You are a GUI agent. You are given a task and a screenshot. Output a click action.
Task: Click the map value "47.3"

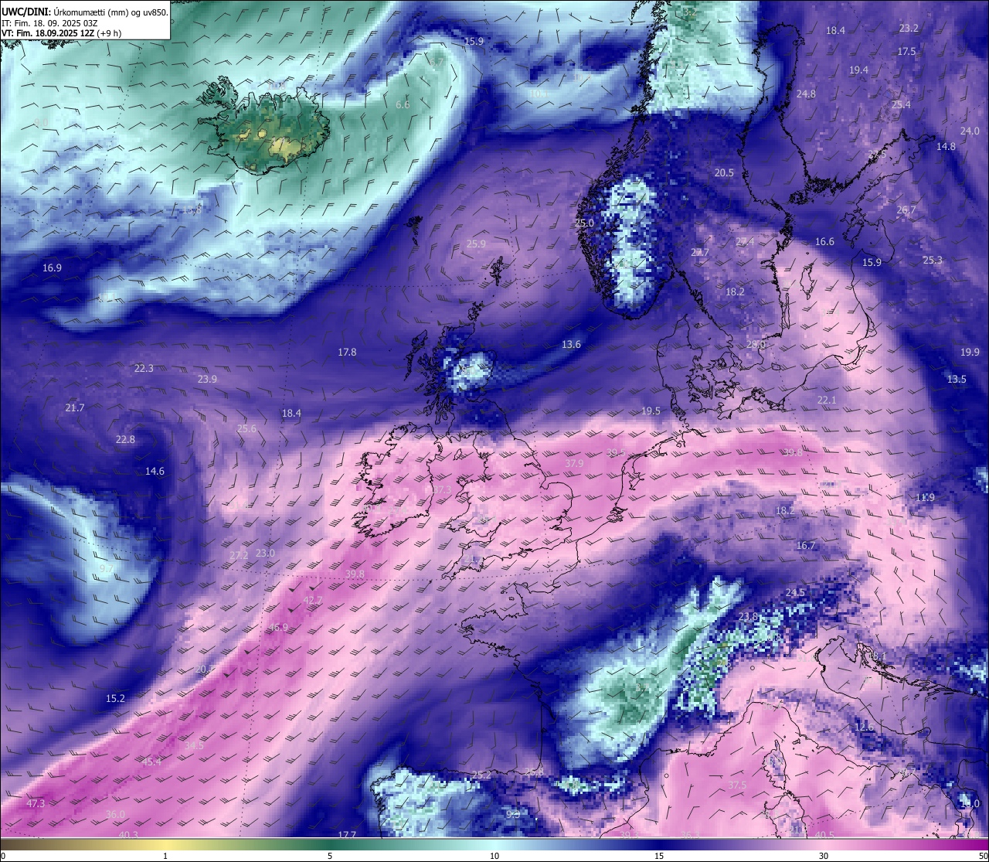point(36,804)
